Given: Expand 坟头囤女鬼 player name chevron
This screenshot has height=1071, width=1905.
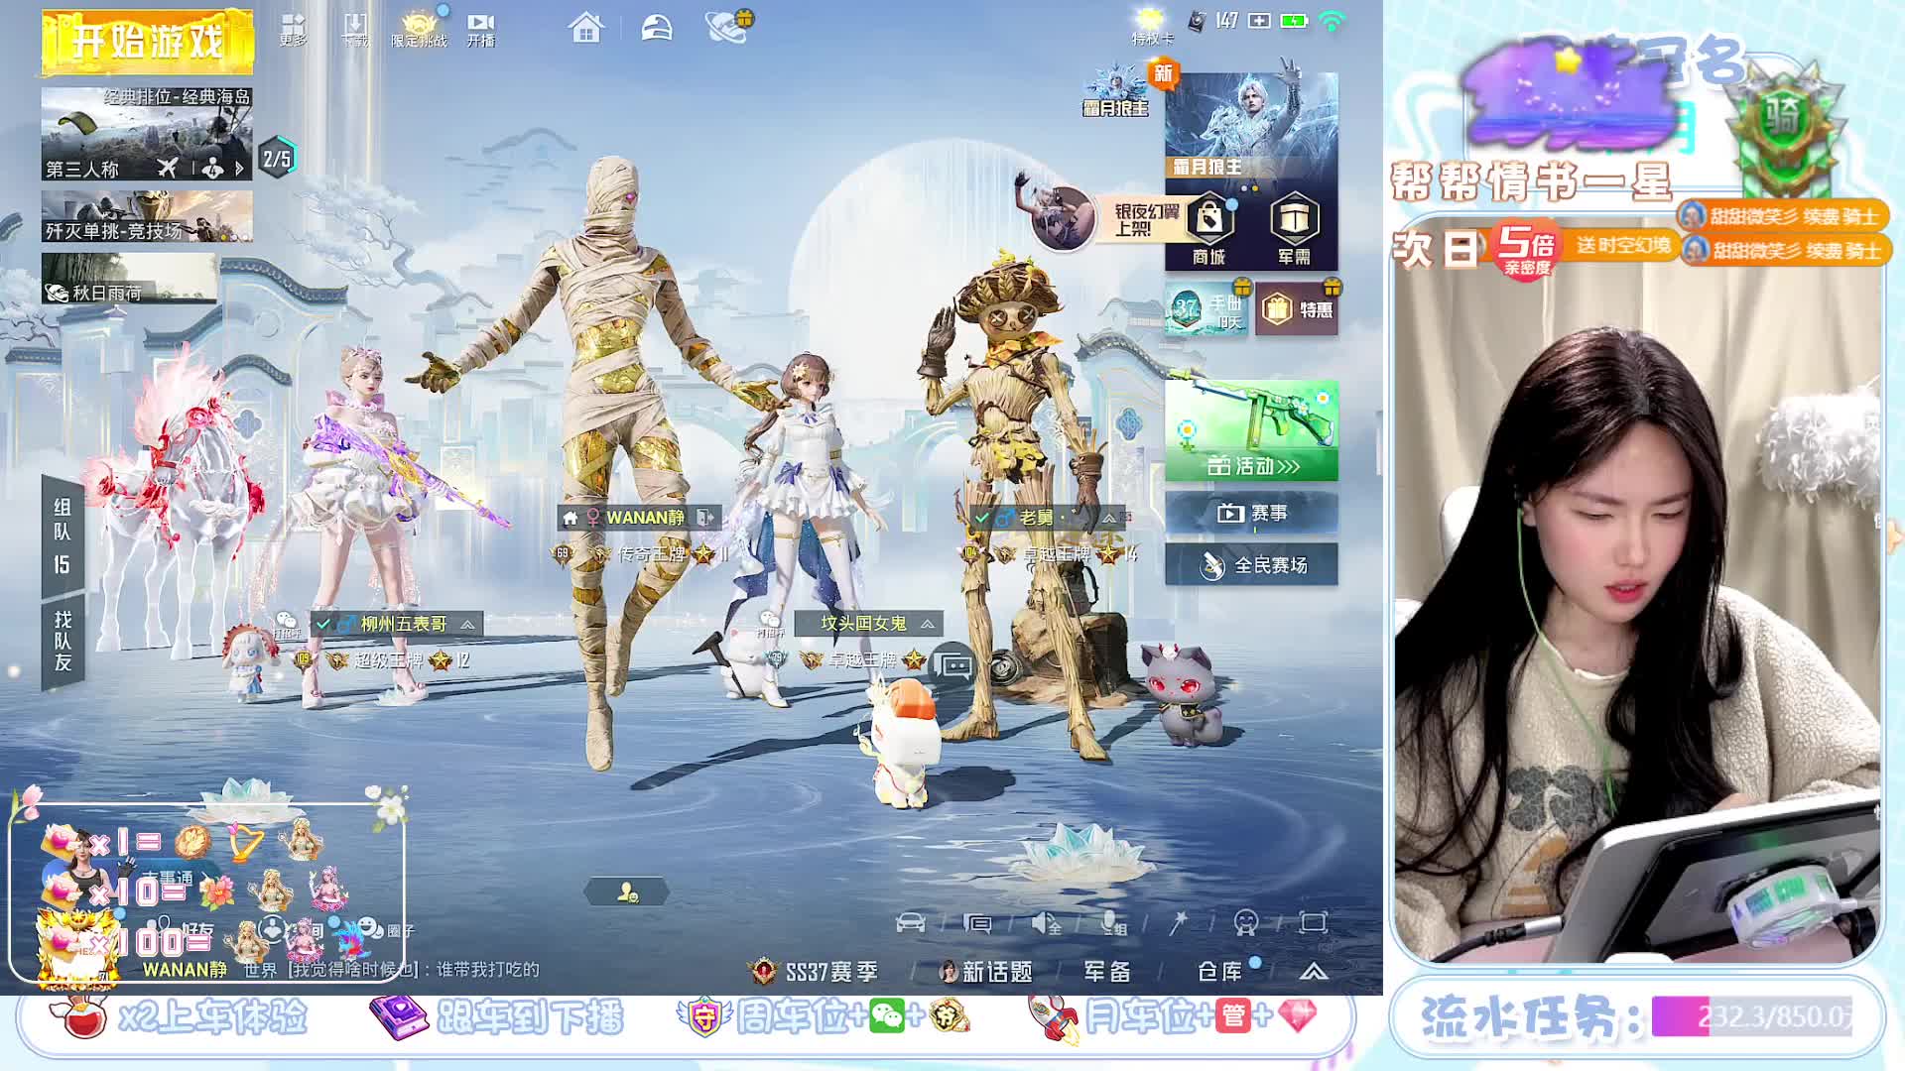Looking at the screenshot, I should (927, 624).
